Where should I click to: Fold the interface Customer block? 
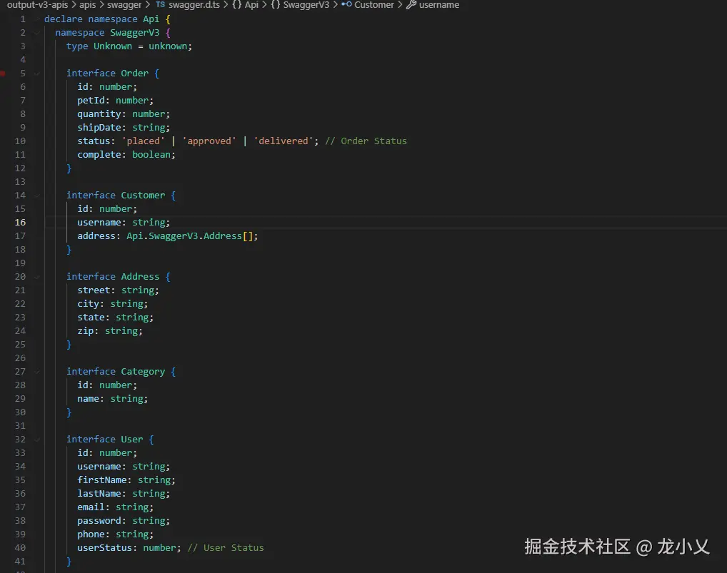(x=36, y=196)
